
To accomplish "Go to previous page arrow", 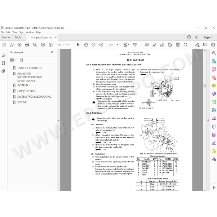I will [43, 45].
